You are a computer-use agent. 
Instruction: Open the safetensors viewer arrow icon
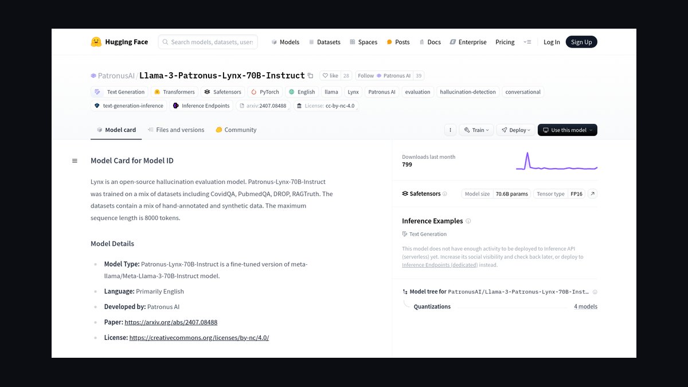pyautogui.click(x=592, y=194)
